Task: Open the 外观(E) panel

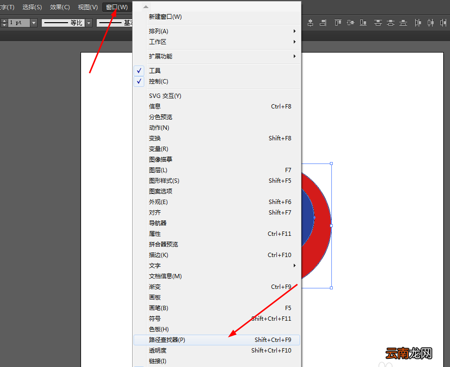Action: pyautogui.click(x=217, y=202)
